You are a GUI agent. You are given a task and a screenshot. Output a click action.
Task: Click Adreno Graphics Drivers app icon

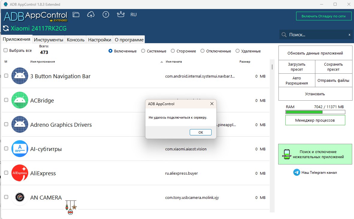point(20,125)
